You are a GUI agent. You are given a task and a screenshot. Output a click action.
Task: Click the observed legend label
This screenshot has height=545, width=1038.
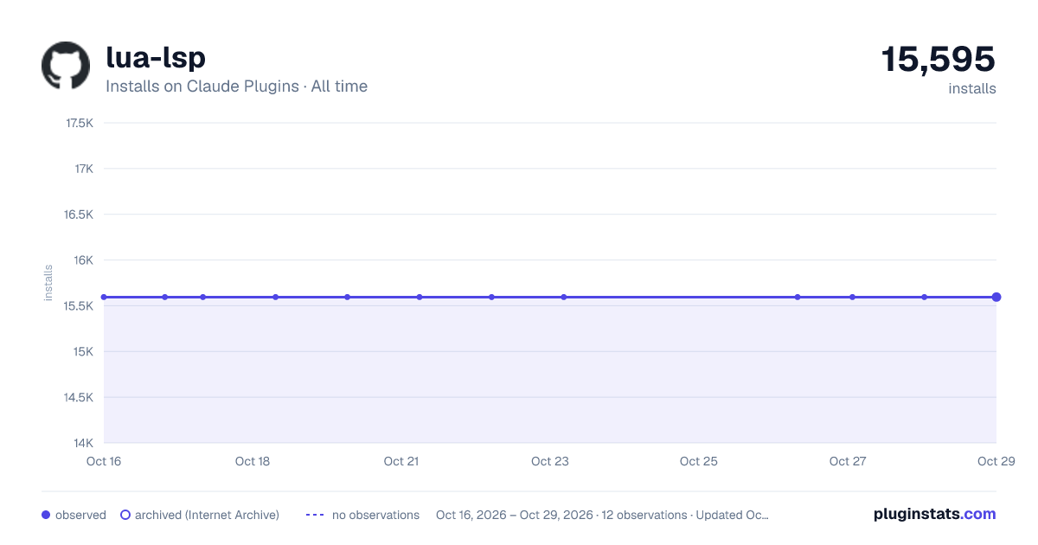(x=80, y=515)
